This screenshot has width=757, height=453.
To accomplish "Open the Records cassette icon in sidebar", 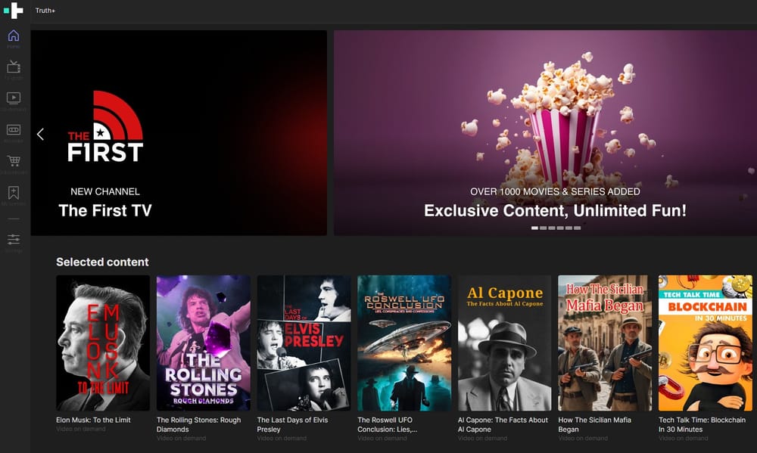I will 14,130.
